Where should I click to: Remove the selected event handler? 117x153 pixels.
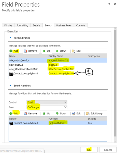[31, 113]
